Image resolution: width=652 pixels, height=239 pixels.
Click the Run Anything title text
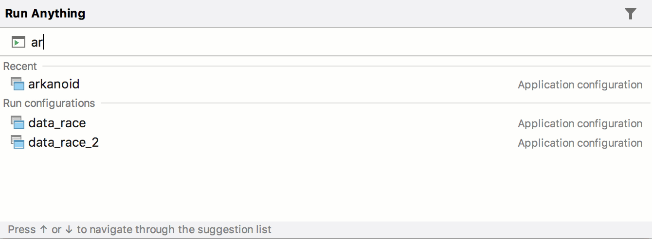click(x=45, y=14)
